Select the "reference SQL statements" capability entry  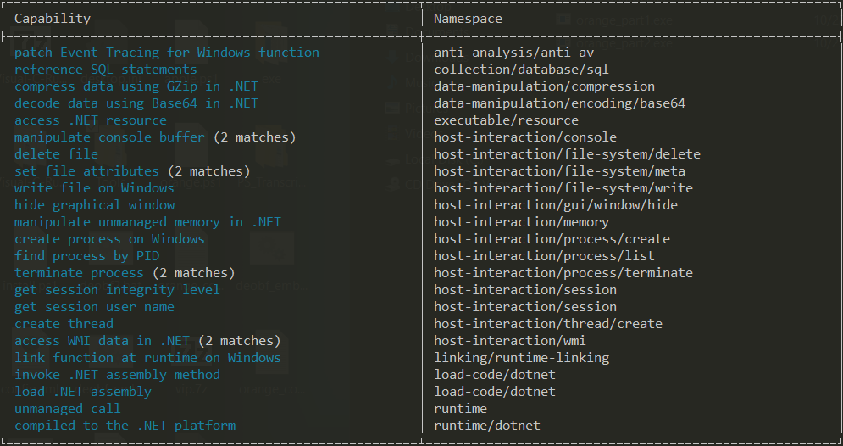pos(105,70)
